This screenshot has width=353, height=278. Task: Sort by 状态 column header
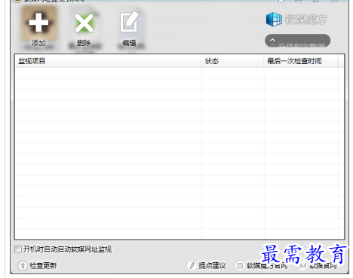point(232,61)
